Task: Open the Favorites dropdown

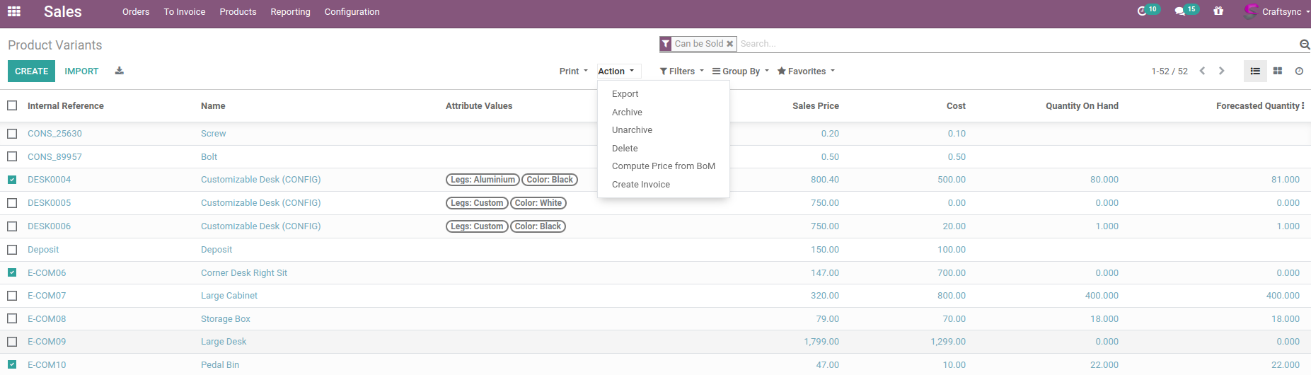Action: click(x=806, y=71)
